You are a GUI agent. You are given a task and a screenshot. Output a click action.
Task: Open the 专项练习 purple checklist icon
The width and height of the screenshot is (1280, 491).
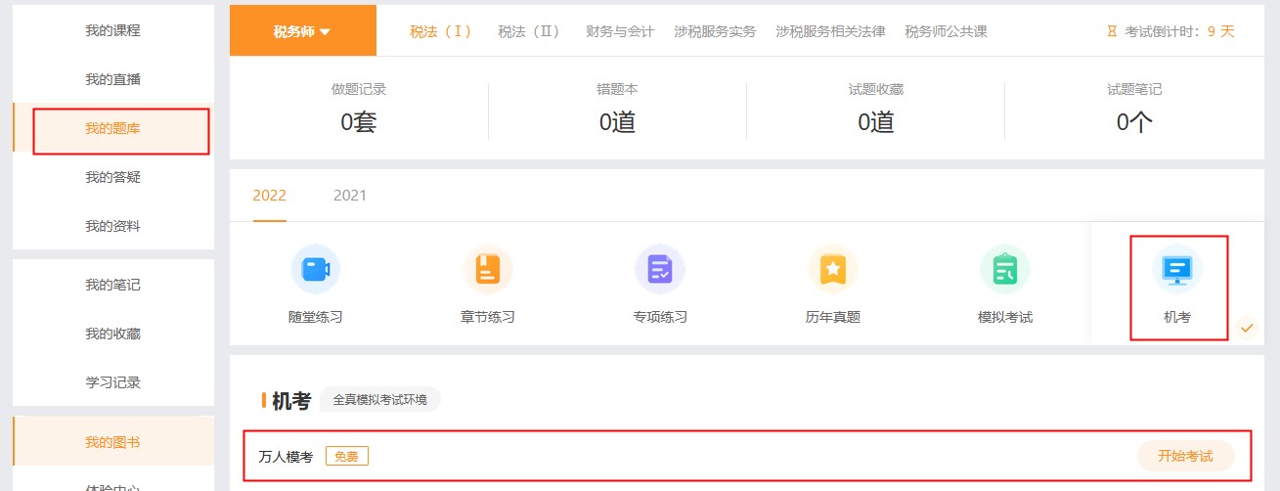(x=660, y=269)
